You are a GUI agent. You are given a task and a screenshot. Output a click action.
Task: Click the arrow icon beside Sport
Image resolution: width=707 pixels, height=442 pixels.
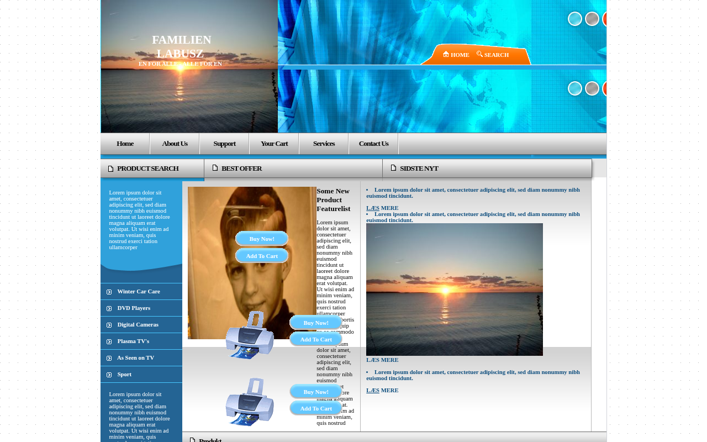point(109,375)
